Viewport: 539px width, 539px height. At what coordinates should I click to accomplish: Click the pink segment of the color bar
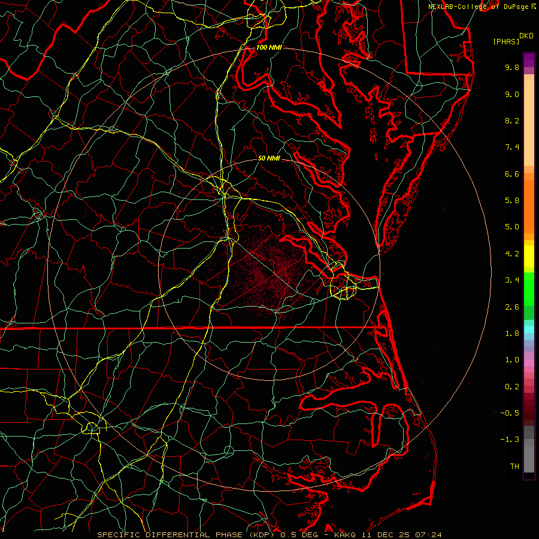529,363
